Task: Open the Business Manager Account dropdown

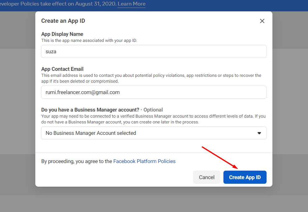Action: (x=154, y=133)
